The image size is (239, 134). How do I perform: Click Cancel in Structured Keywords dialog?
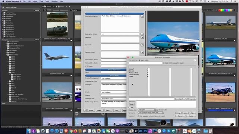pos(180,116)
